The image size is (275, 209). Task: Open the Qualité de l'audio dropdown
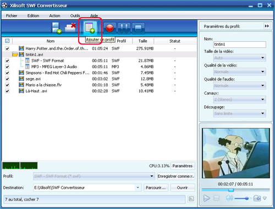click(240, 86)
